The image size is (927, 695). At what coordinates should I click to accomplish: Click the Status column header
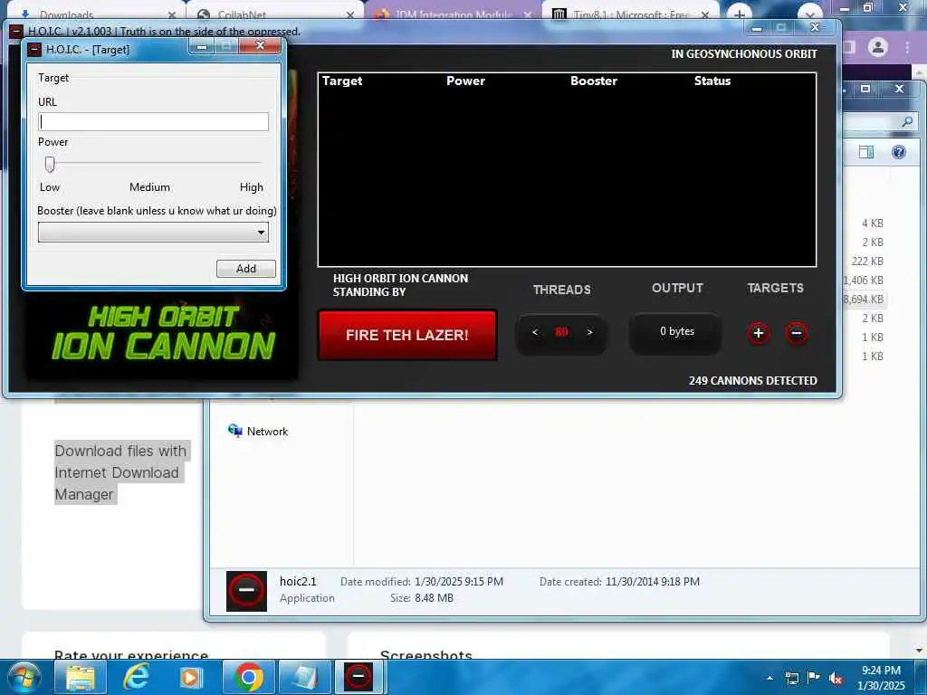[712, 81]
